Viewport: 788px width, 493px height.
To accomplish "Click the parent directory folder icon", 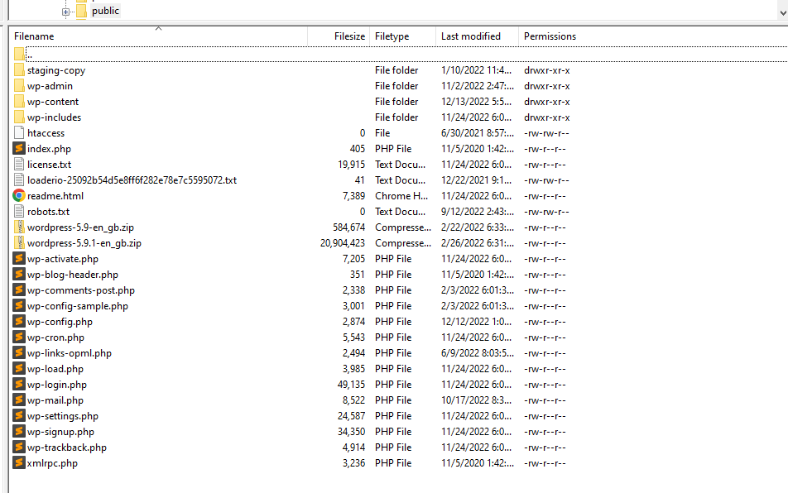I will tap(19, 54).
